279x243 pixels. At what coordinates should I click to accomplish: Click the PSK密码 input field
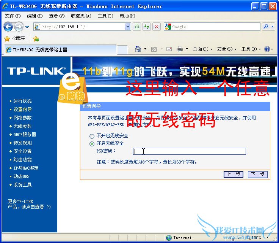coord(190,151)
